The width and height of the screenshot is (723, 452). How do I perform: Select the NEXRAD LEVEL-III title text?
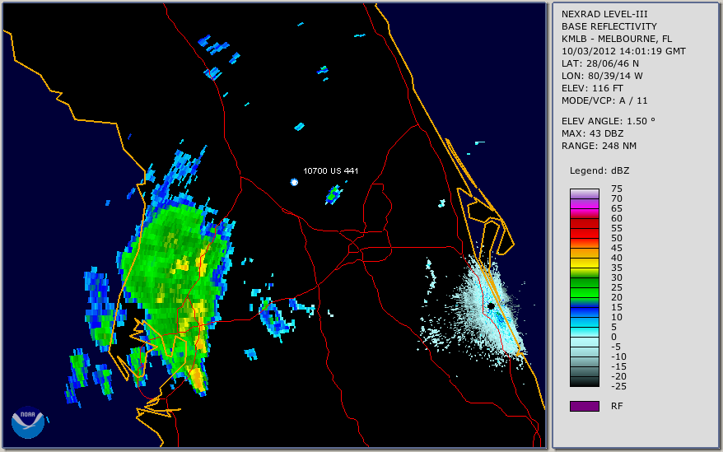click(x=604, y=14)
